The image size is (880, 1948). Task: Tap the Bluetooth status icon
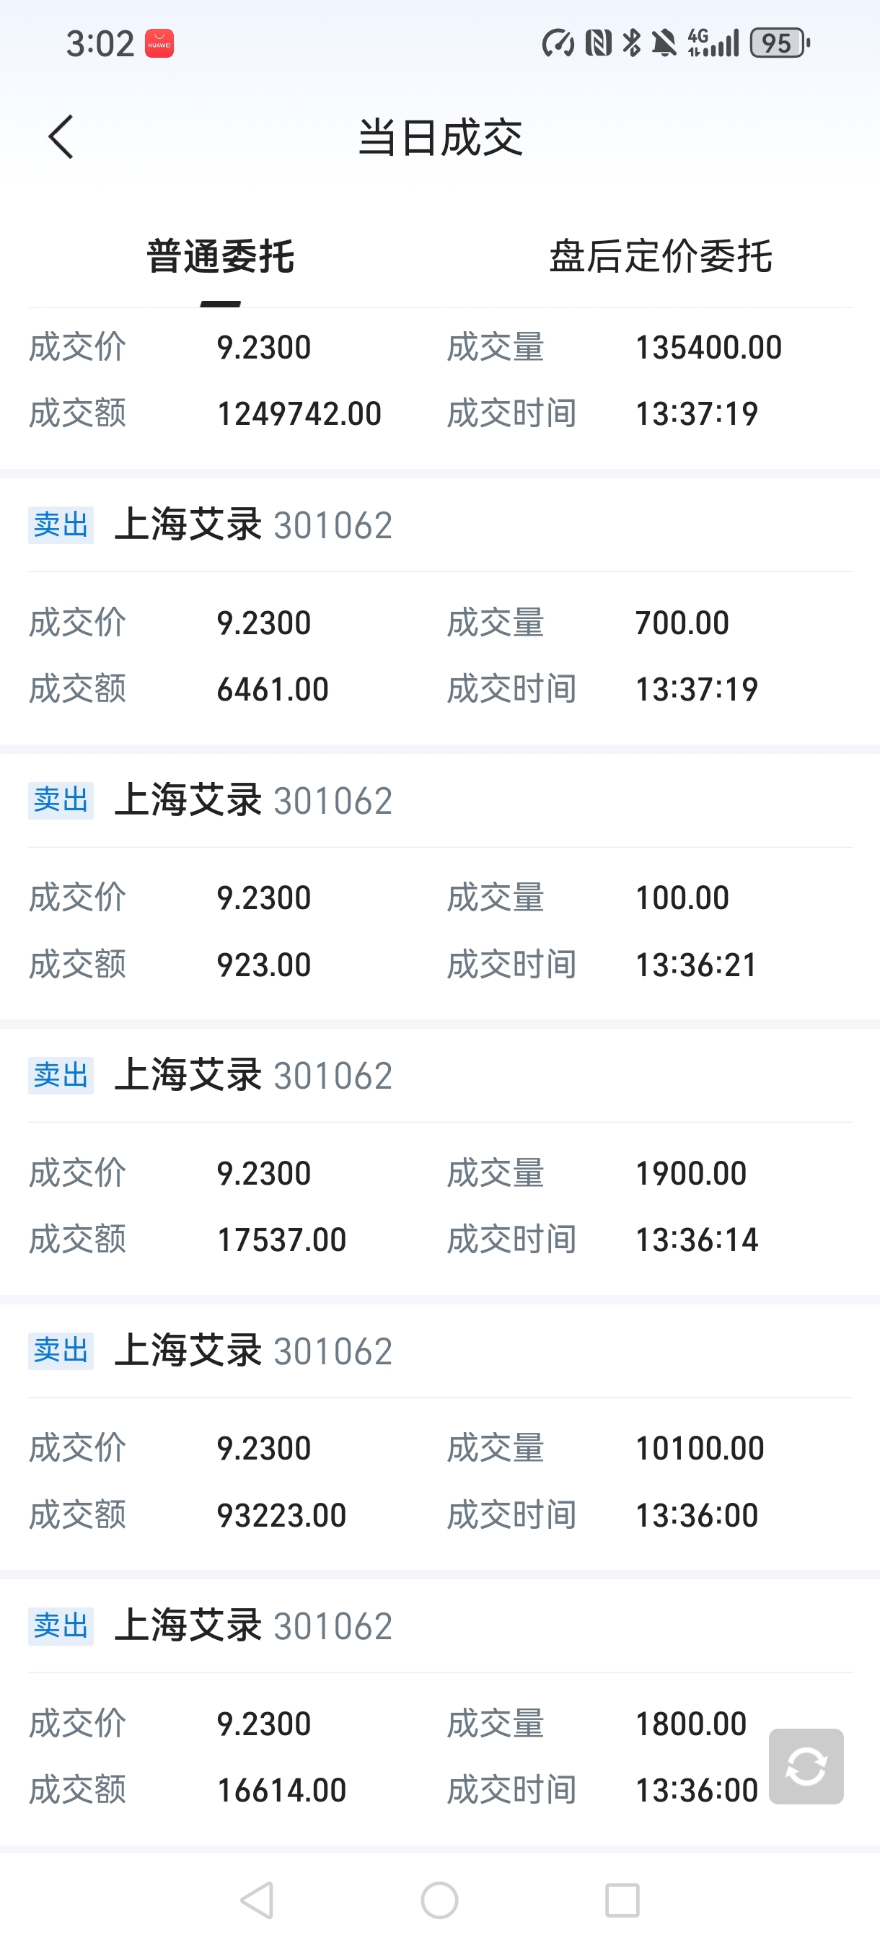[631, 43]
